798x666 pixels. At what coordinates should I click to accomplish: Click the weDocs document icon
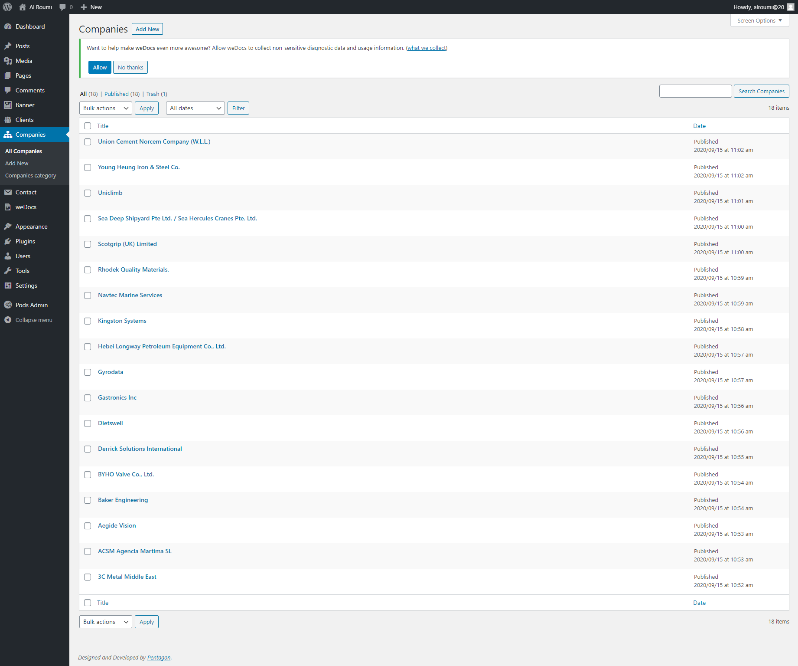point(8,207)
